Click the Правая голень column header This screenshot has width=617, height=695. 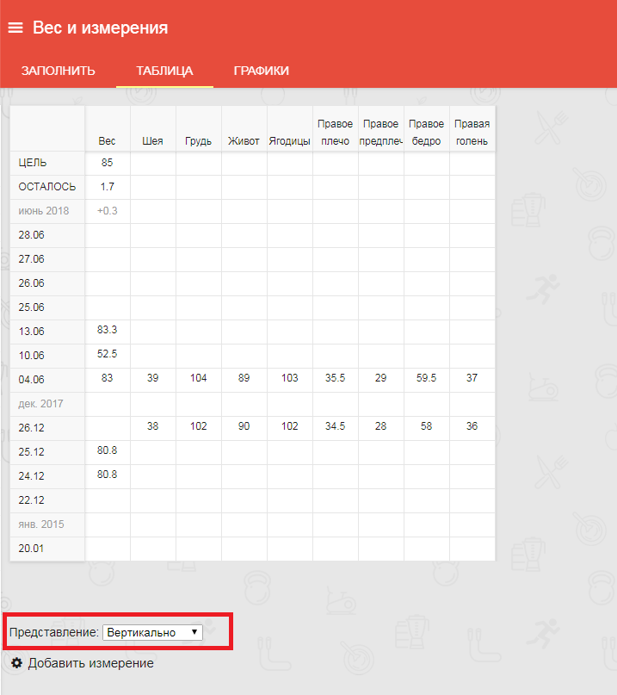point(472,133)
